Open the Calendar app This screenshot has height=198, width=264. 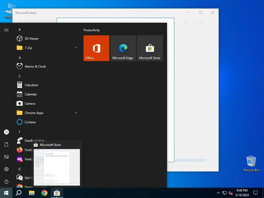pyautogui.click(x=47, y=94)
